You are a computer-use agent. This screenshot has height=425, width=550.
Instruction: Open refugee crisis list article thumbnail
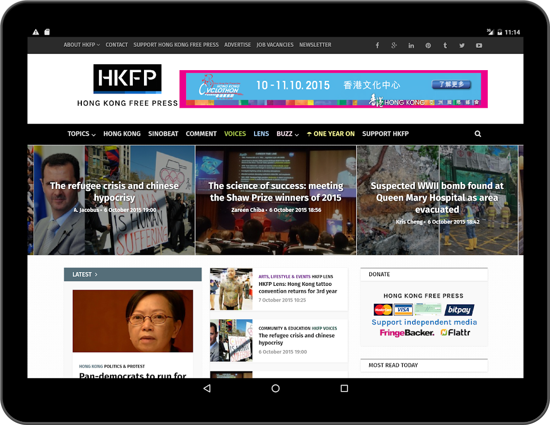(231, 341)
